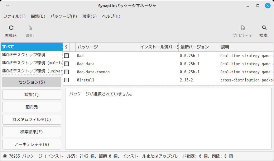
Task: Click the 検索 magnifier search icon
Action: [264, 28]
